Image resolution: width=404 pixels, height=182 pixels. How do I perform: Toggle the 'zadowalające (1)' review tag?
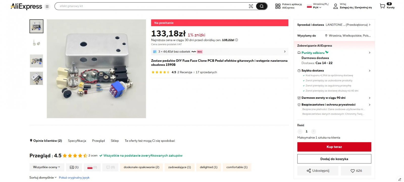pyautogui.click(x=180, y=167)
